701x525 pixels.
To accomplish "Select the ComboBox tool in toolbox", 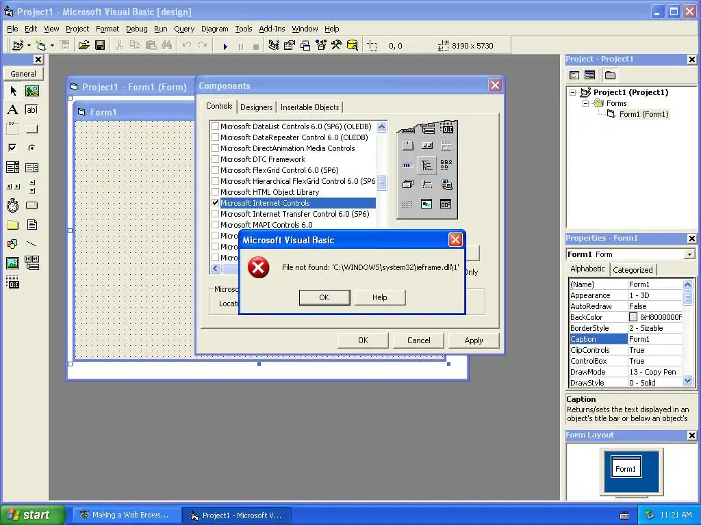I will pyautogui.click(x=13, y=167).
